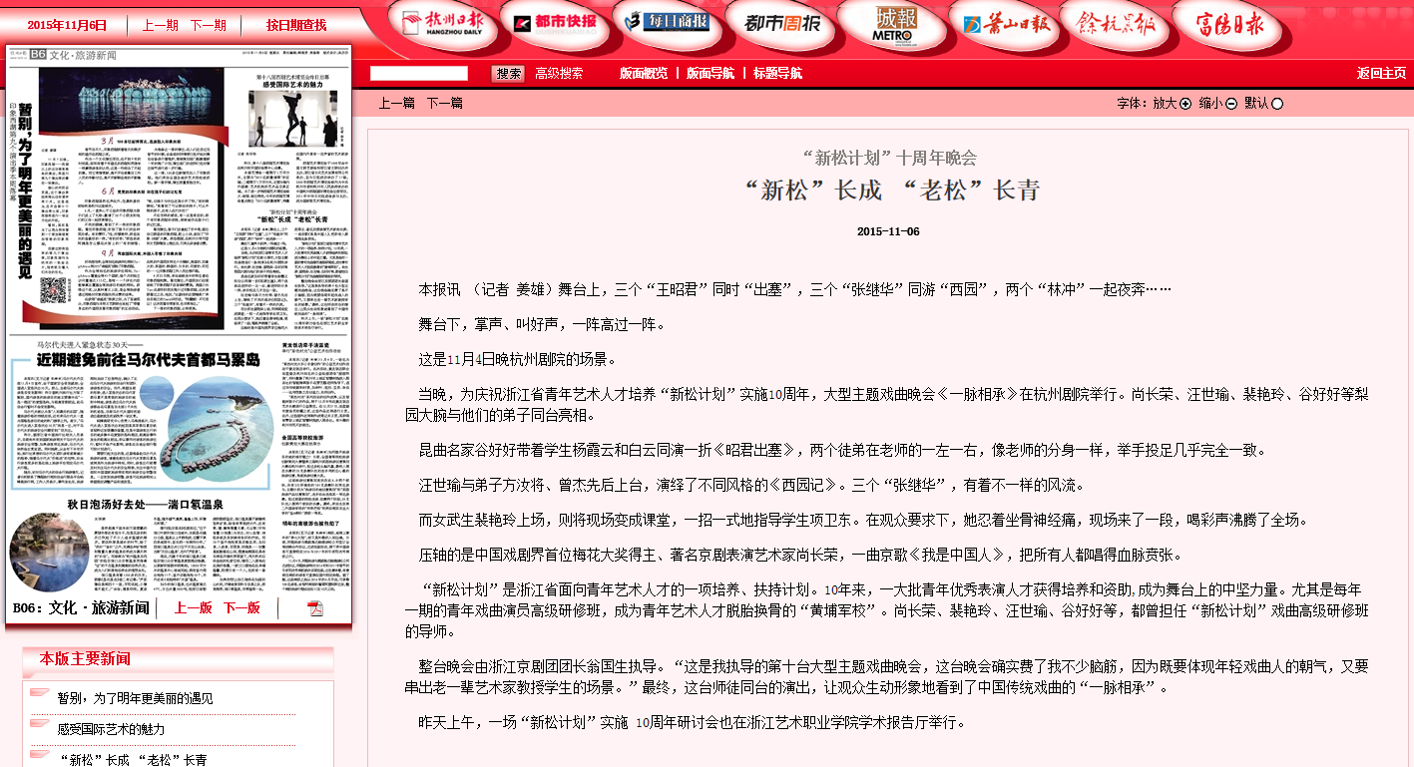Screen dimensions: 1414x767
Task: Click the 每日商报 newspaper logo
Action: click(663, 22)
